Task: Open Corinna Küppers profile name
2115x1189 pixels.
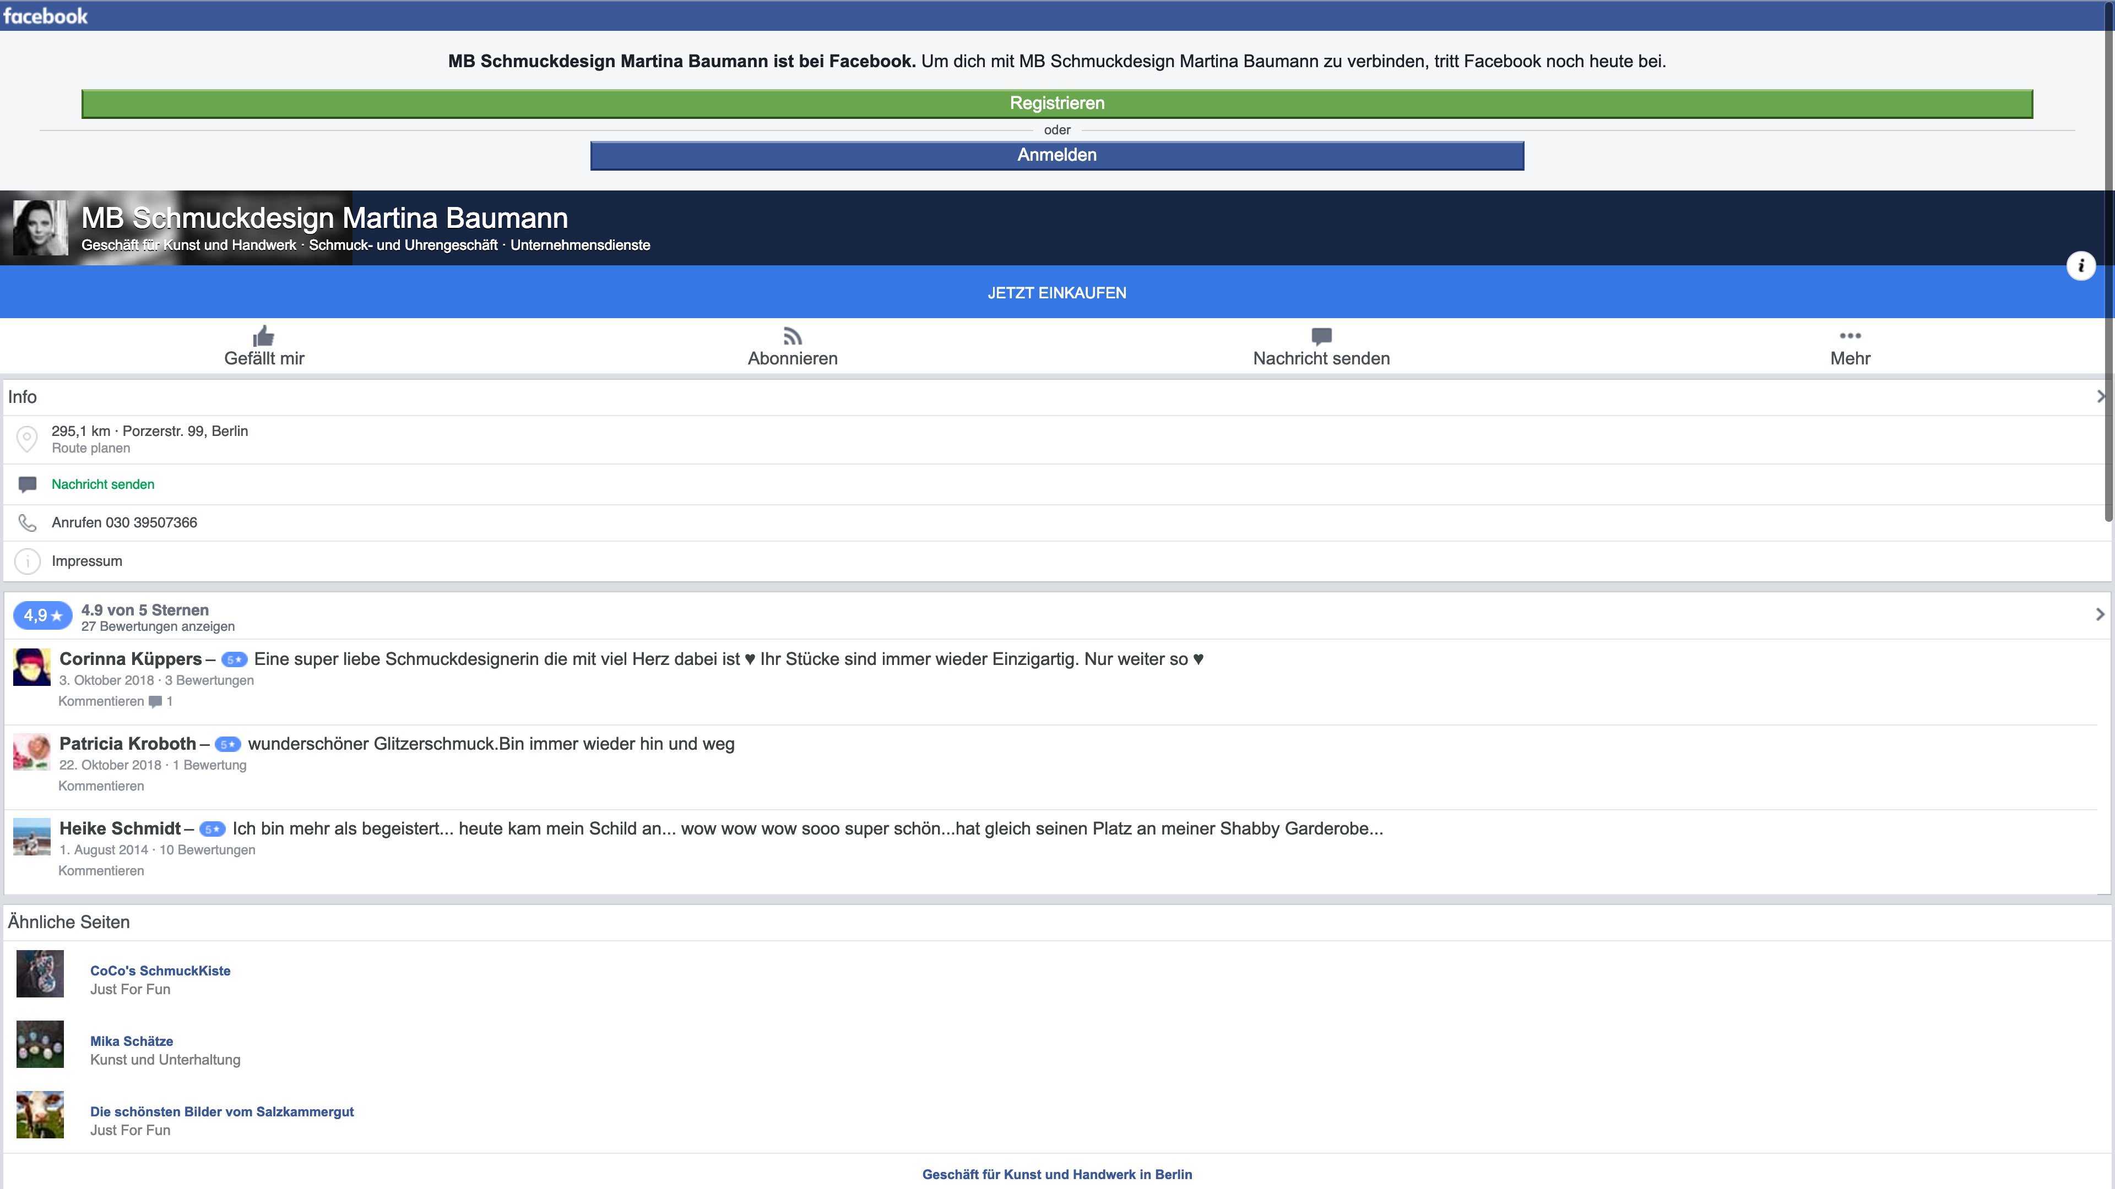Action: point(131,659)
